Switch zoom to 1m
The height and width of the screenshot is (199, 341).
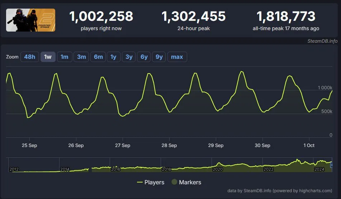click(x=65, y=57)
